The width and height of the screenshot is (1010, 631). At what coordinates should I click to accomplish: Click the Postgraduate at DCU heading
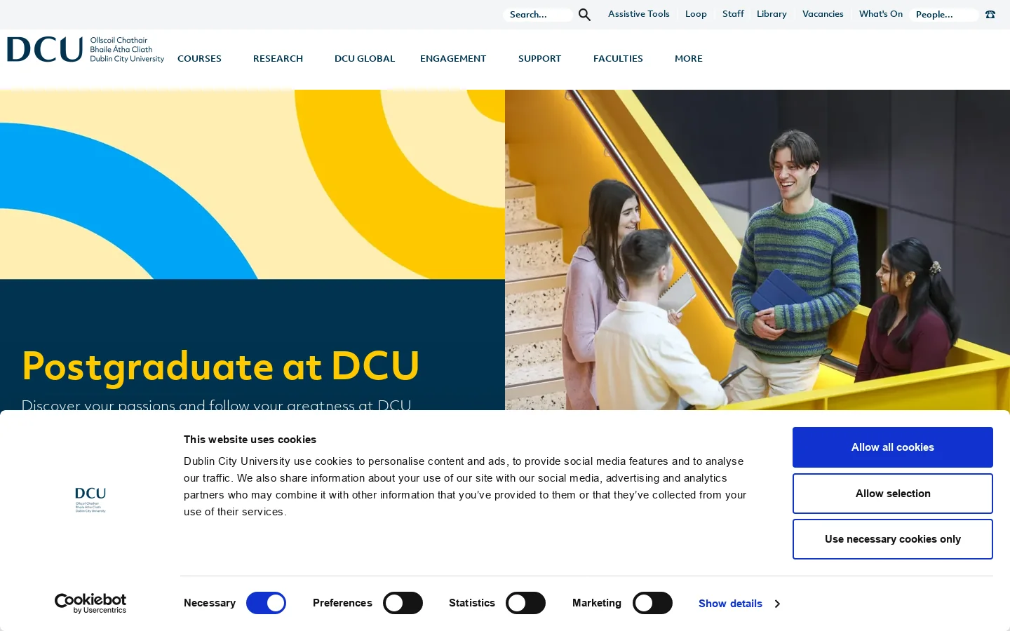(221, 366)
